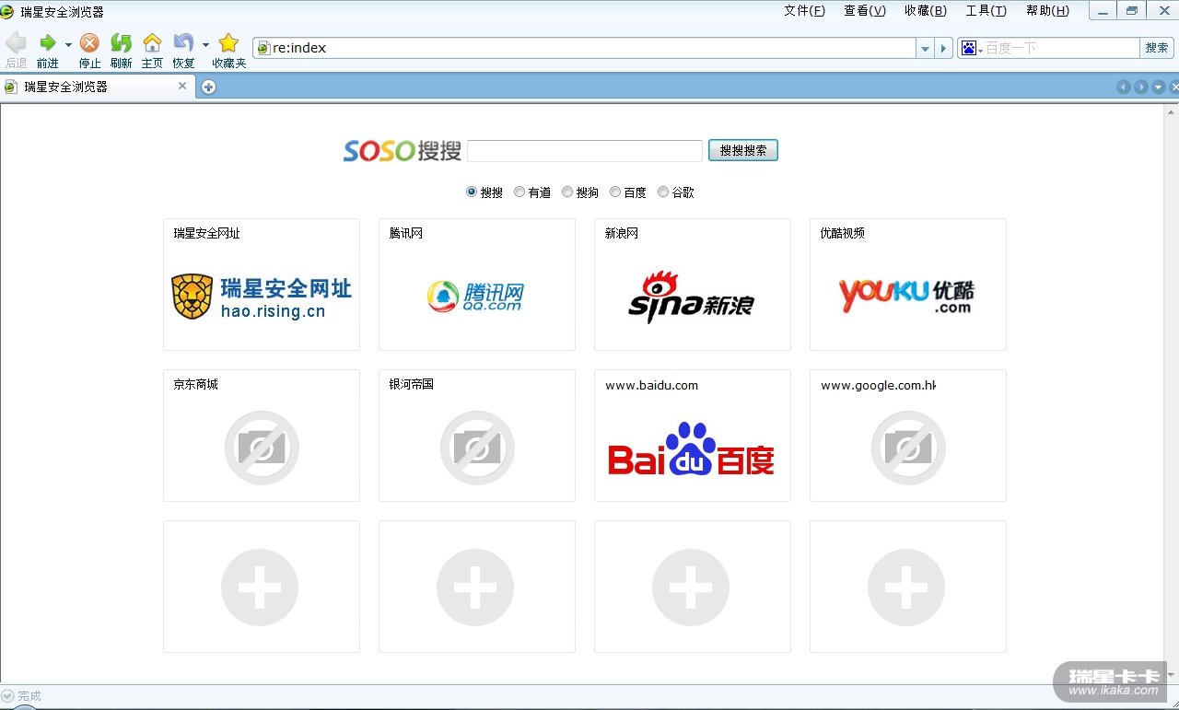Click the 瑞星 browser logo in title bar

point(7,11)
